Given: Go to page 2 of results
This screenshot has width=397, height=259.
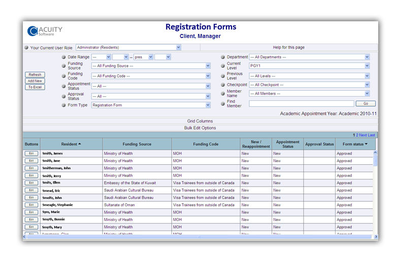Looking at the screenshot, I should coord(357,135).
